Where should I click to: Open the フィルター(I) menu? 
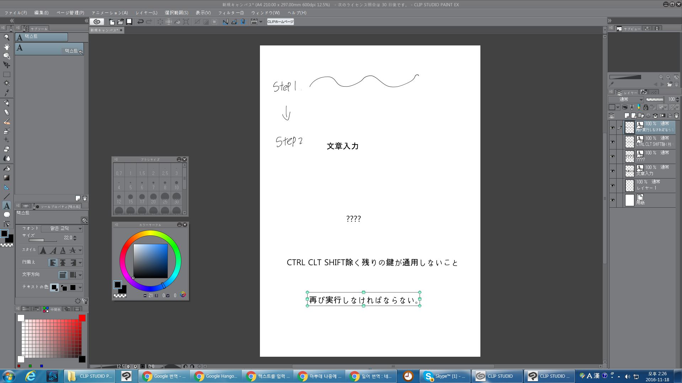231,13
